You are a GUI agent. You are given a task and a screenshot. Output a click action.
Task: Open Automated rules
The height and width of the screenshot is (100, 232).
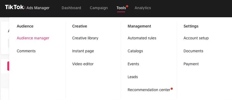click(x=142, y=38)
